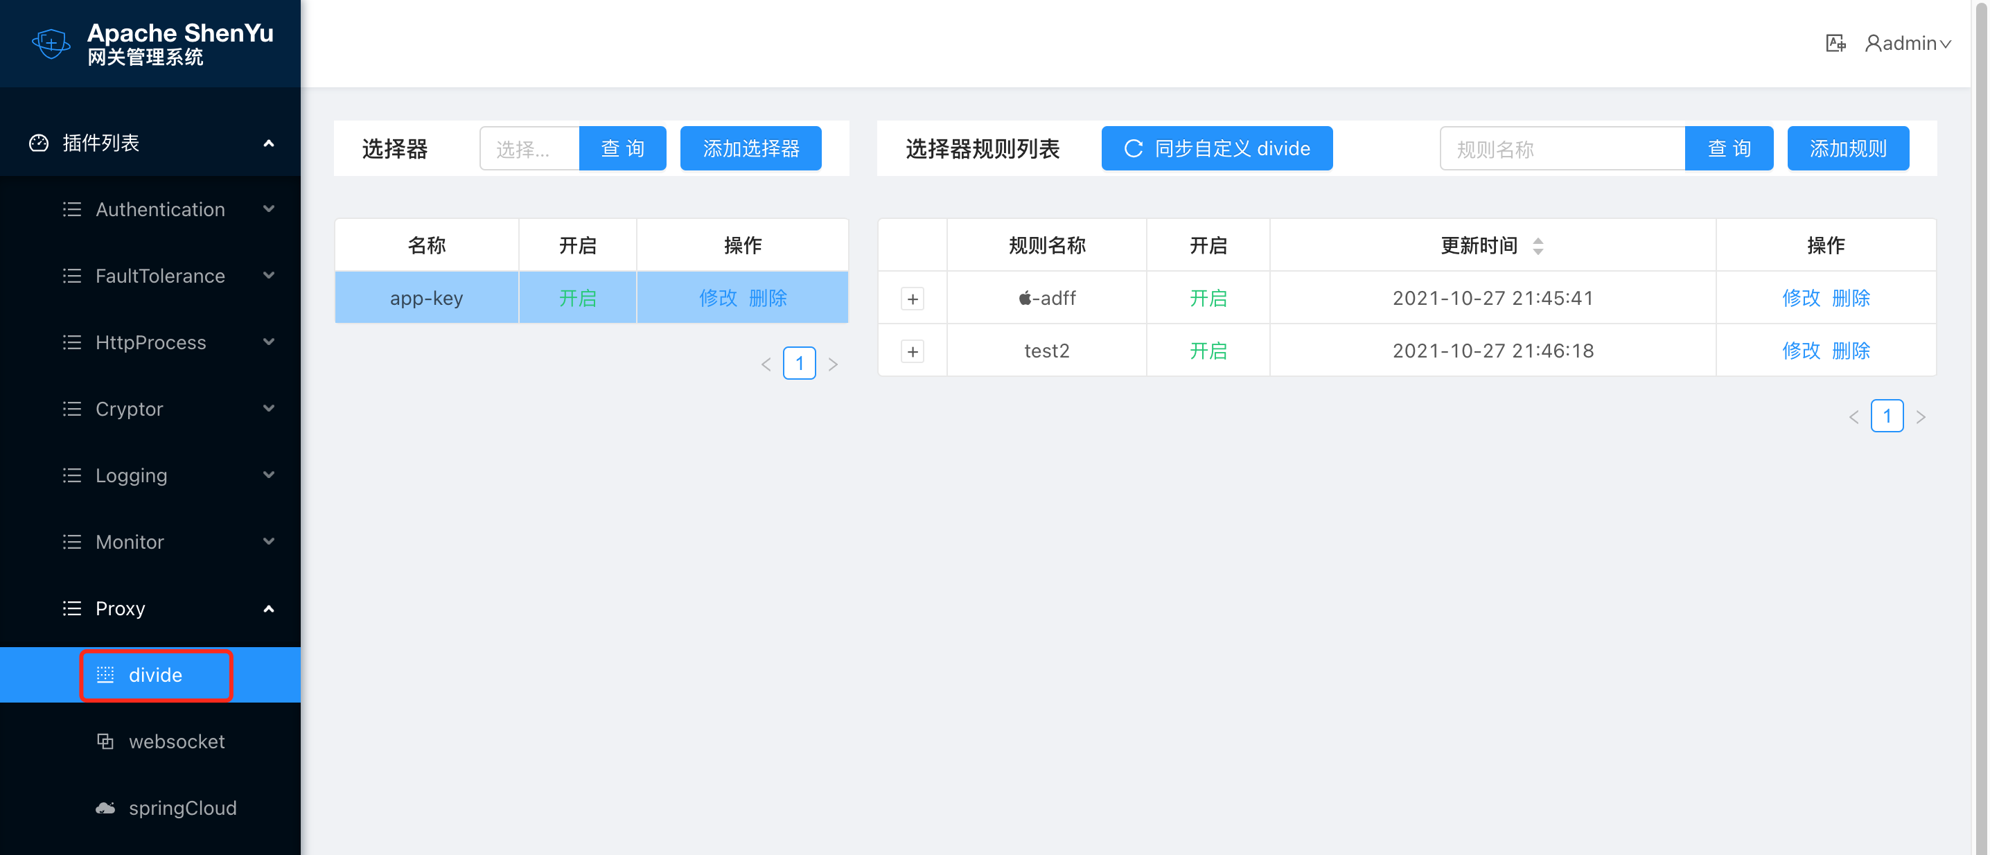Click the dashboard icon beside 插件列表

click(39, 143)
